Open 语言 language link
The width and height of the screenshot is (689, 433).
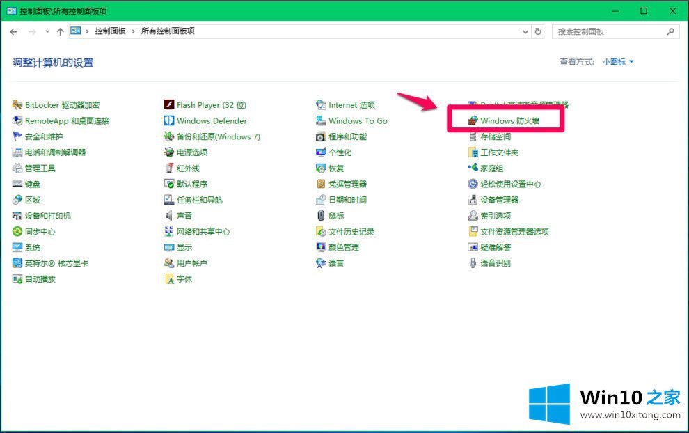coord(336,263)
